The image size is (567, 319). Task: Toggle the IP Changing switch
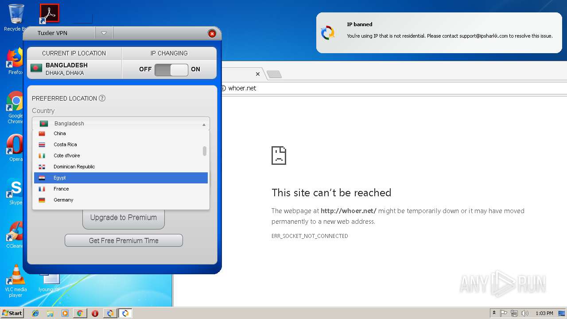171,70
